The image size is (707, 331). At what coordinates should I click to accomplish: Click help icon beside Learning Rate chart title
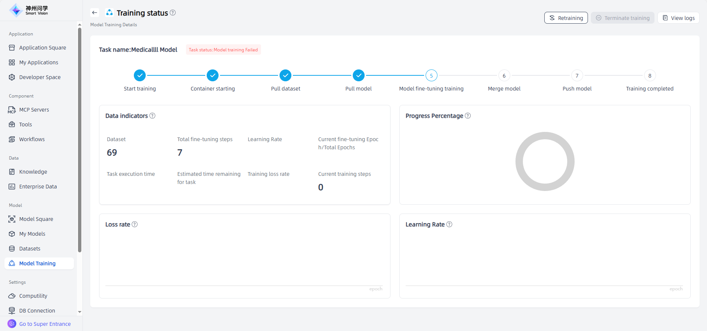pyautogui.click(x=449, y=224)
